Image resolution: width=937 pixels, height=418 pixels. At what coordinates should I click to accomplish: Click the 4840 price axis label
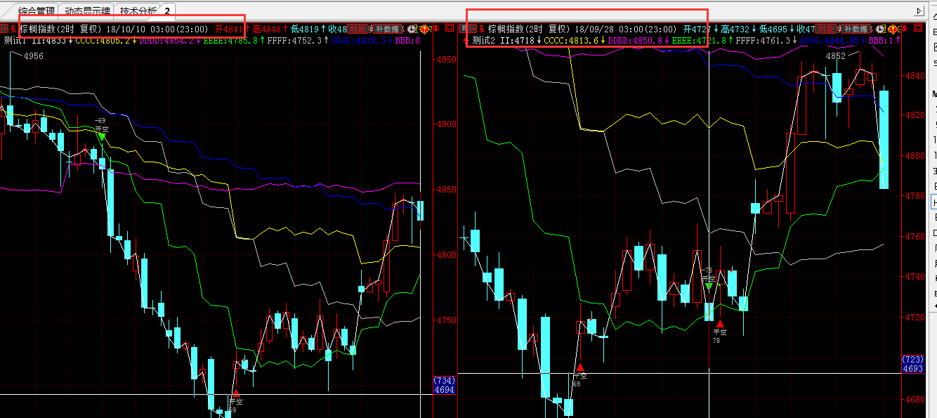click(915, 75)
